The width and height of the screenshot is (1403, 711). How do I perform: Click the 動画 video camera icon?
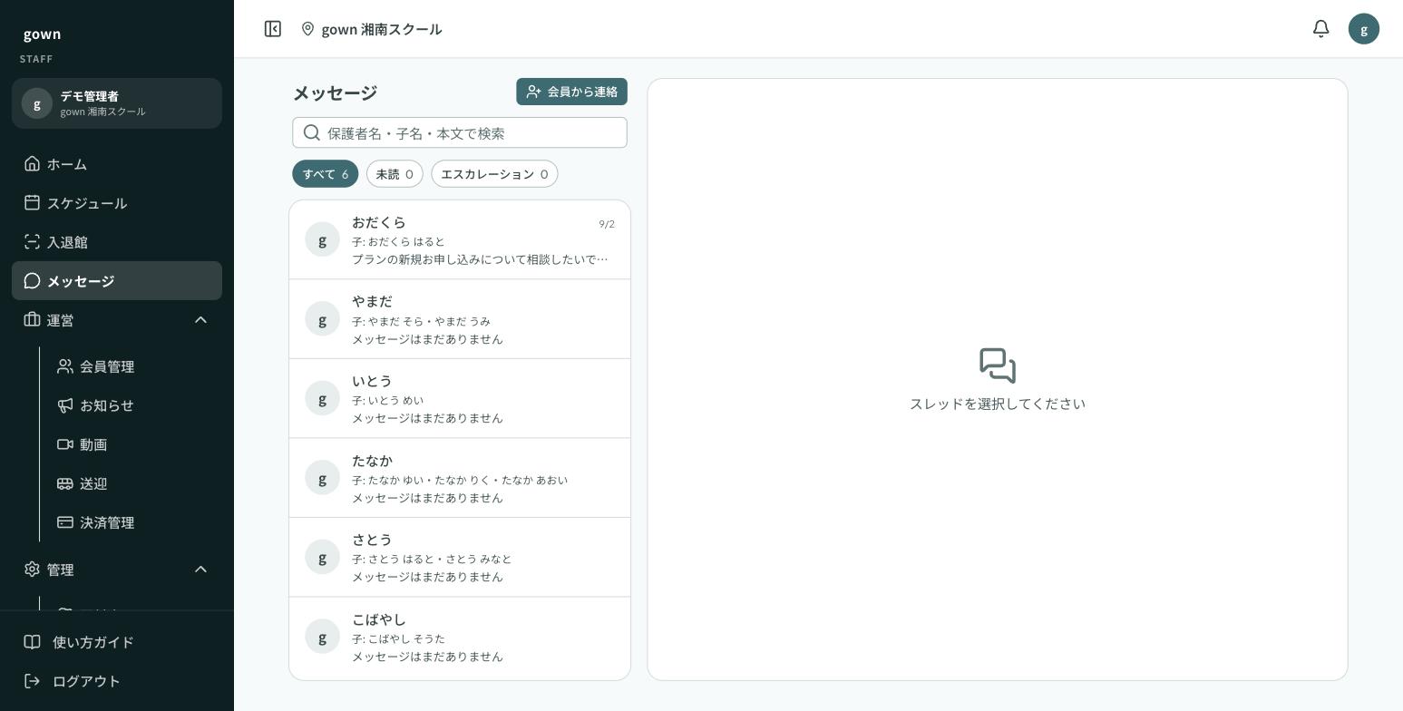tap(65, 444)
